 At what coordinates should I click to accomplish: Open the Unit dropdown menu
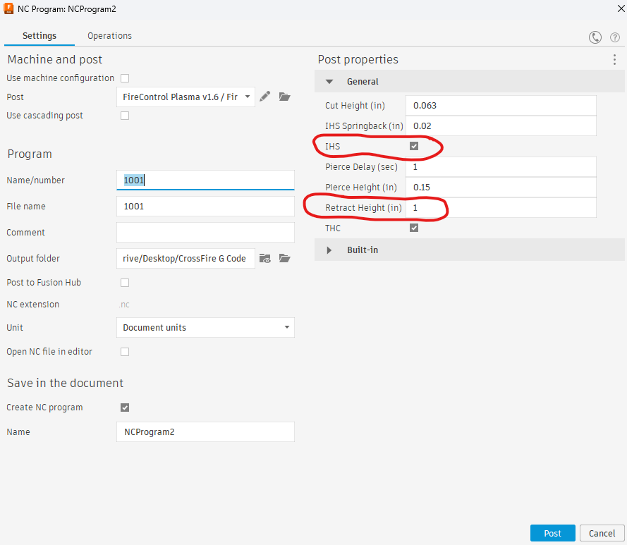coord(205,328)
